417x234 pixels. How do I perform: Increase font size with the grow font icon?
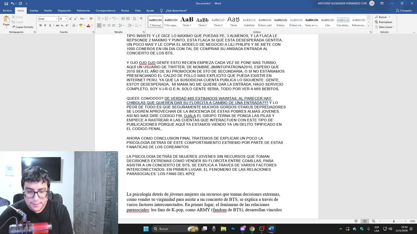pos(71,19)
